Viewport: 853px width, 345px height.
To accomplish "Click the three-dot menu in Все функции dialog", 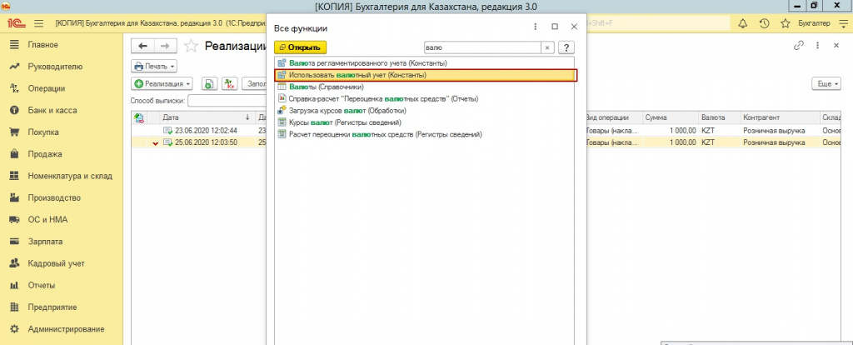I will (x=536, y=27).
